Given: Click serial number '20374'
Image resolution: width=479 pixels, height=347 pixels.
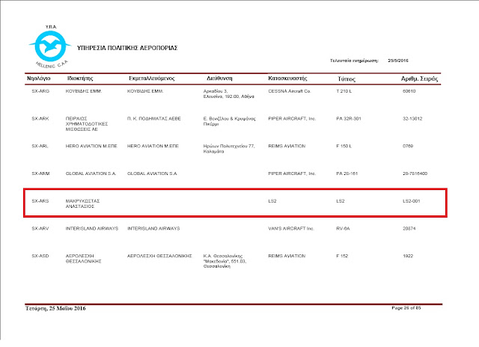Looking at the screenshot, I should (409, 228).
